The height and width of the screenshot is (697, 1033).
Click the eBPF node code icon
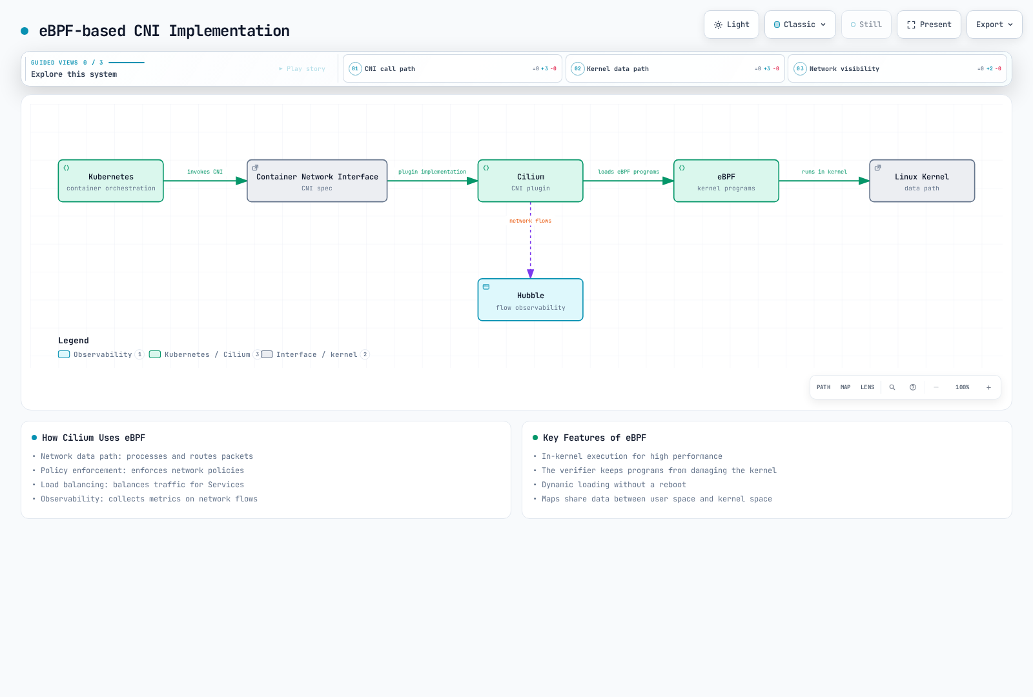click(682, 168)
